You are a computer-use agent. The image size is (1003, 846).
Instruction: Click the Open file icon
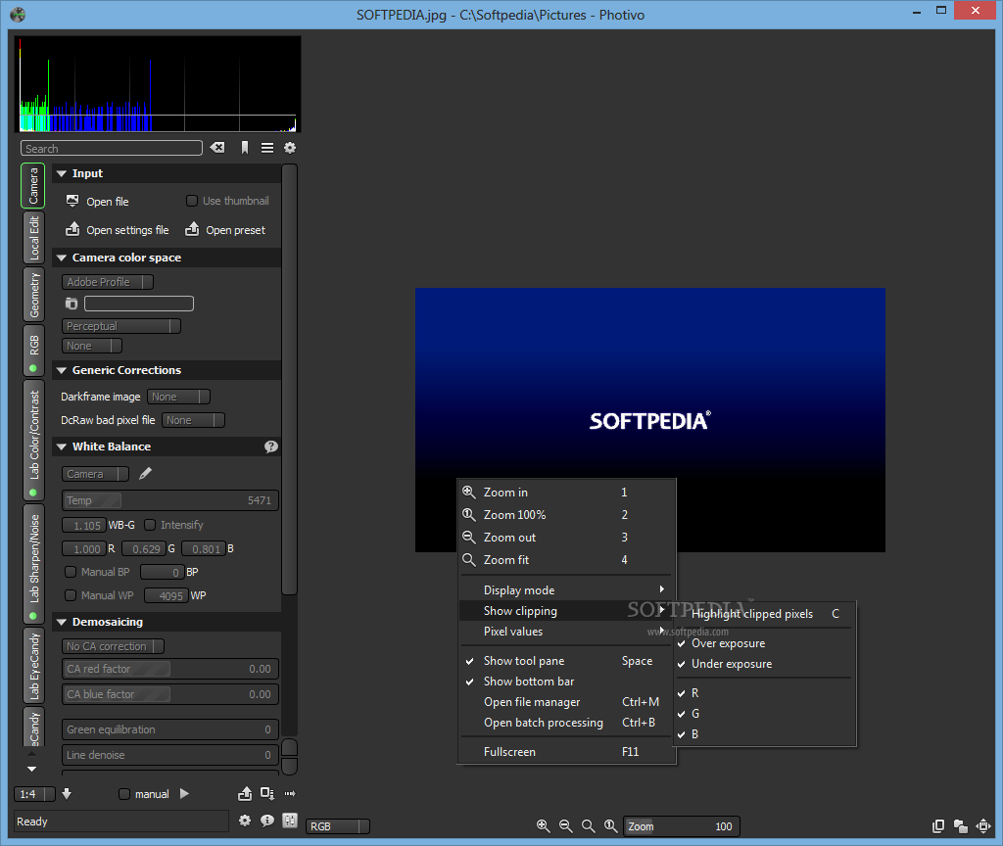(72, 201)
